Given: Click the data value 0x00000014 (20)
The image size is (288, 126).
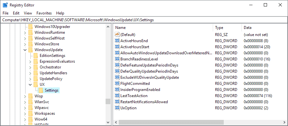Looking at the screenshot, I should [257, 47].
